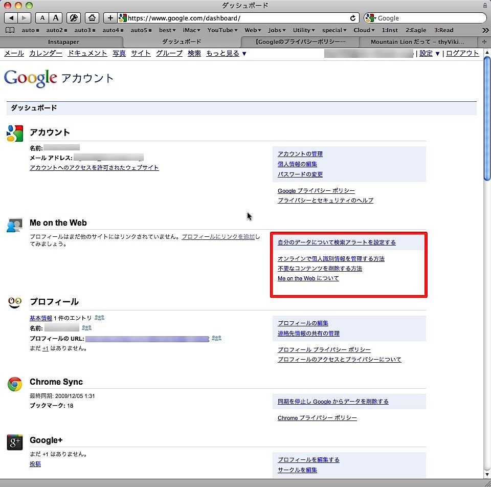Open the プロフィールの編集 link
This screenshot has height=487, width=491.
303,323
